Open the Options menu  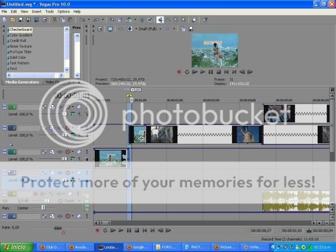pos(64,12)
